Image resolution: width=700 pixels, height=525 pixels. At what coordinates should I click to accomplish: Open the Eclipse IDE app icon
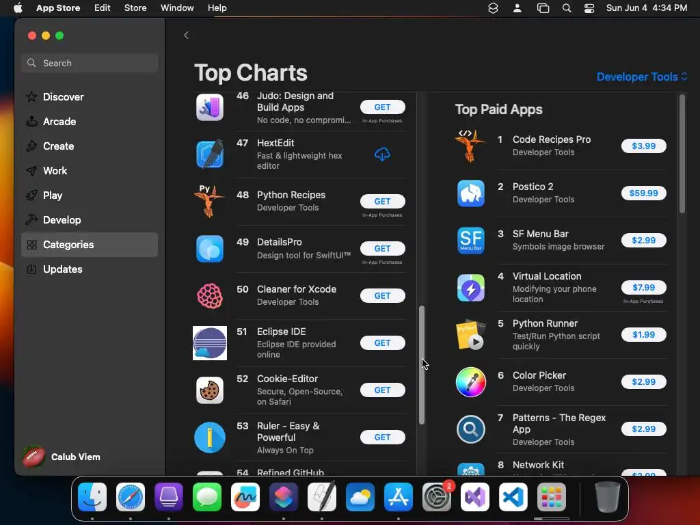pos(210,343)
